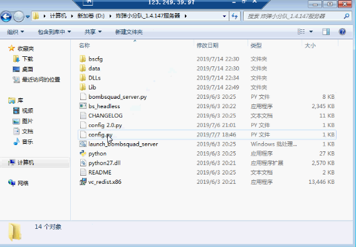356x247 pixels.
Task: Select the README document icon
Action: click(83, 173)
